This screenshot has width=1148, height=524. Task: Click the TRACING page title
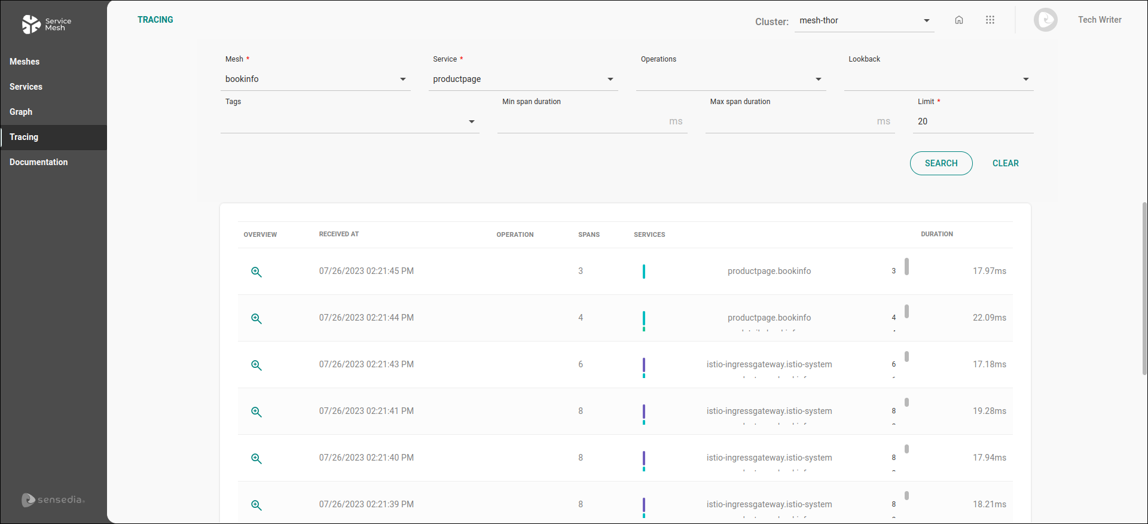click(155, 20)
